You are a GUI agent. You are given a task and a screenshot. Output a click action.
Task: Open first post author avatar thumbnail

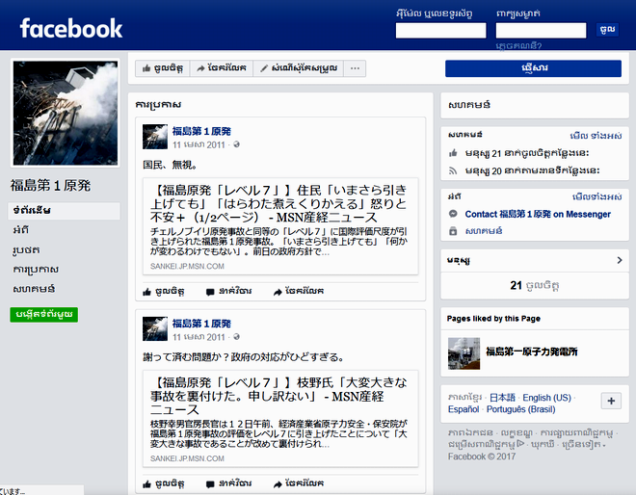click(x=155, y=137)
